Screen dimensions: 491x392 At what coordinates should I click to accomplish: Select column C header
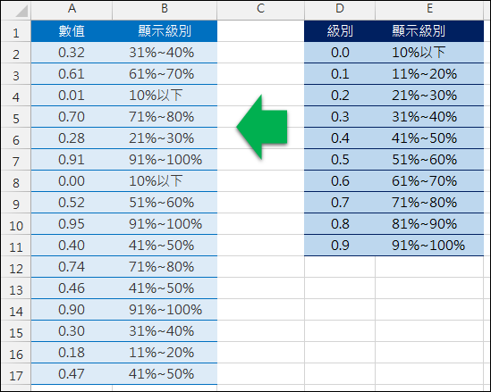pyautogui.click(x=260, y=10)
